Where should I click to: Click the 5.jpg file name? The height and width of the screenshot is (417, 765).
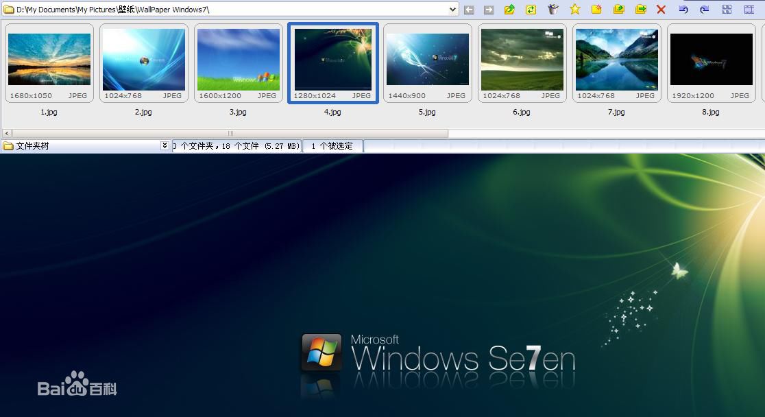point(427,112)
